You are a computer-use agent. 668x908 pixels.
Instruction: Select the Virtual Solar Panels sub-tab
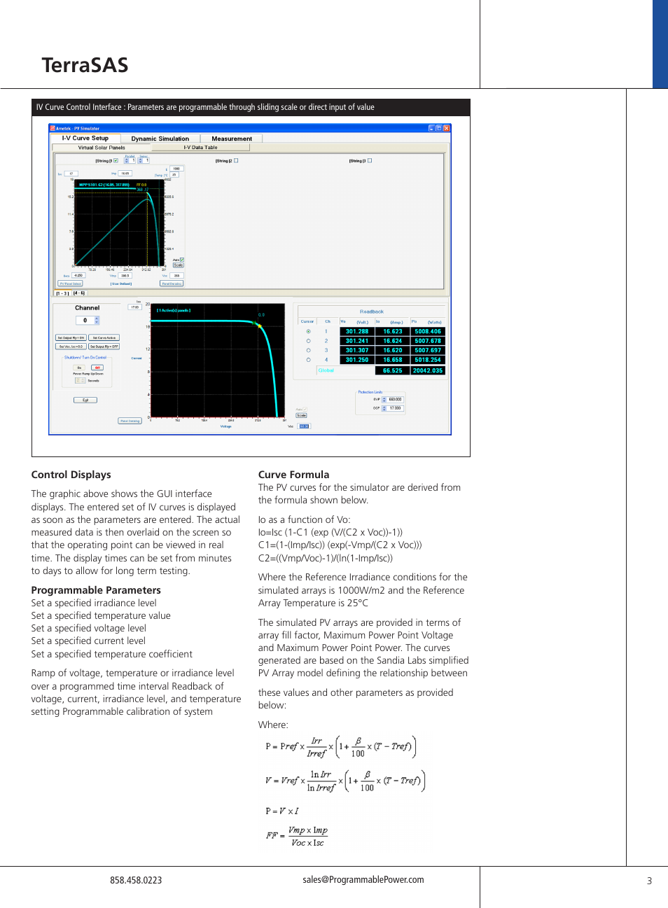[102, 148]
